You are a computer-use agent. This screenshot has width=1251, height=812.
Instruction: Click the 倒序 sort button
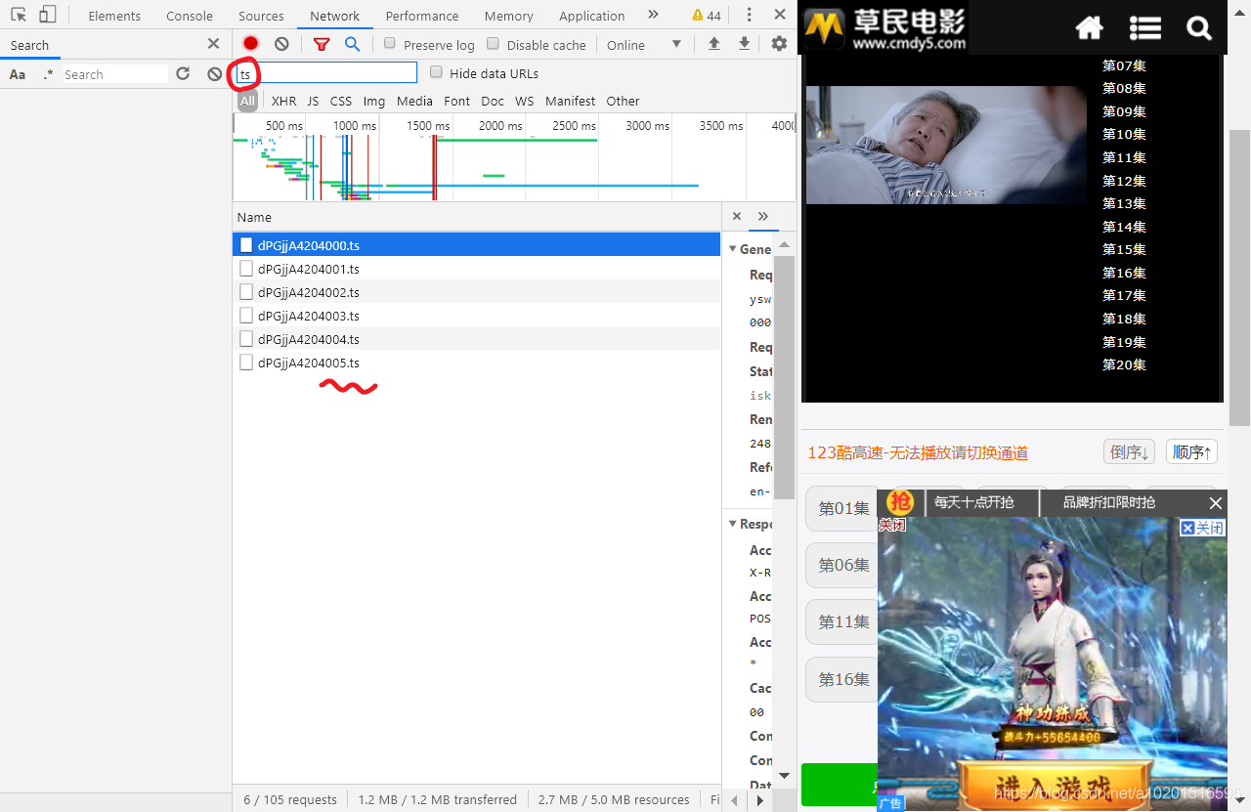click(1130, 452)
